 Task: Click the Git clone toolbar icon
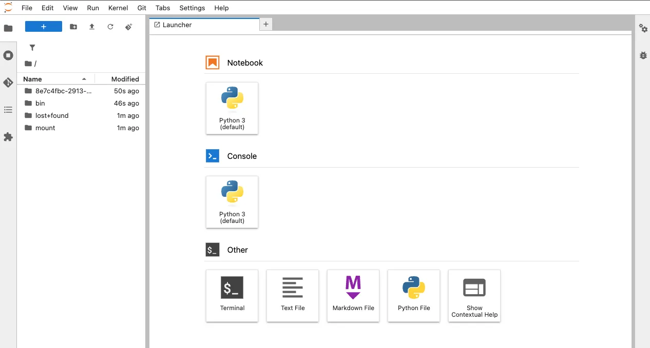pyautogui.click(x=129, y=27)
